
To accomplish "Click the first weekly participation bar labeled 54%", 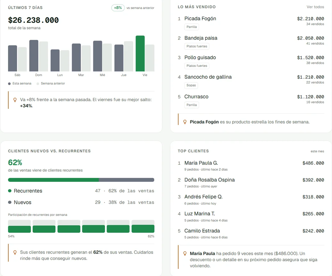I will [19, 226].
